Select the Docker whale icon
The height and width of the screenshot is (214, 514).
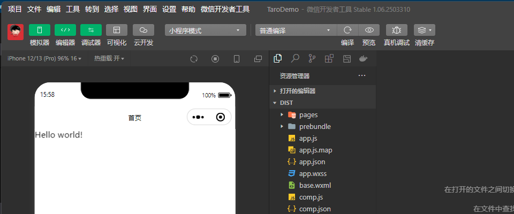tap(364, 59)
